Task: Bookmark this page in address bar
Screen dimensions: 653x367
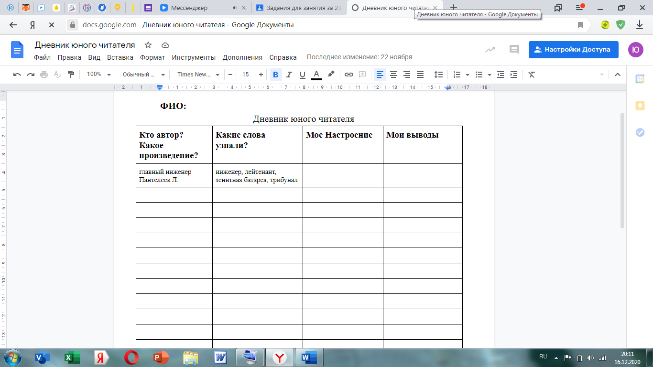Action: pos(580,25)
